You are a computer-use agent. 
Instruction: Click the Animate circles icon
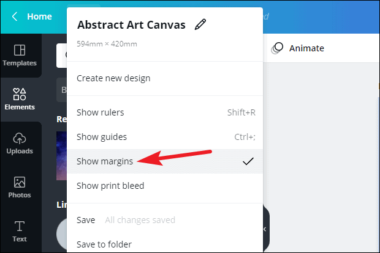(277, 48)
